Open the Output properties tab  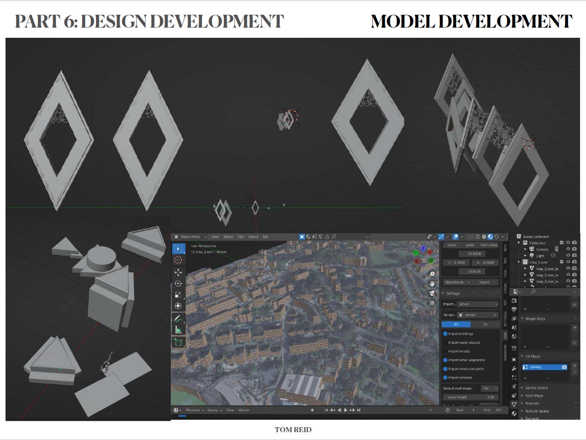(x=514, y=310)
